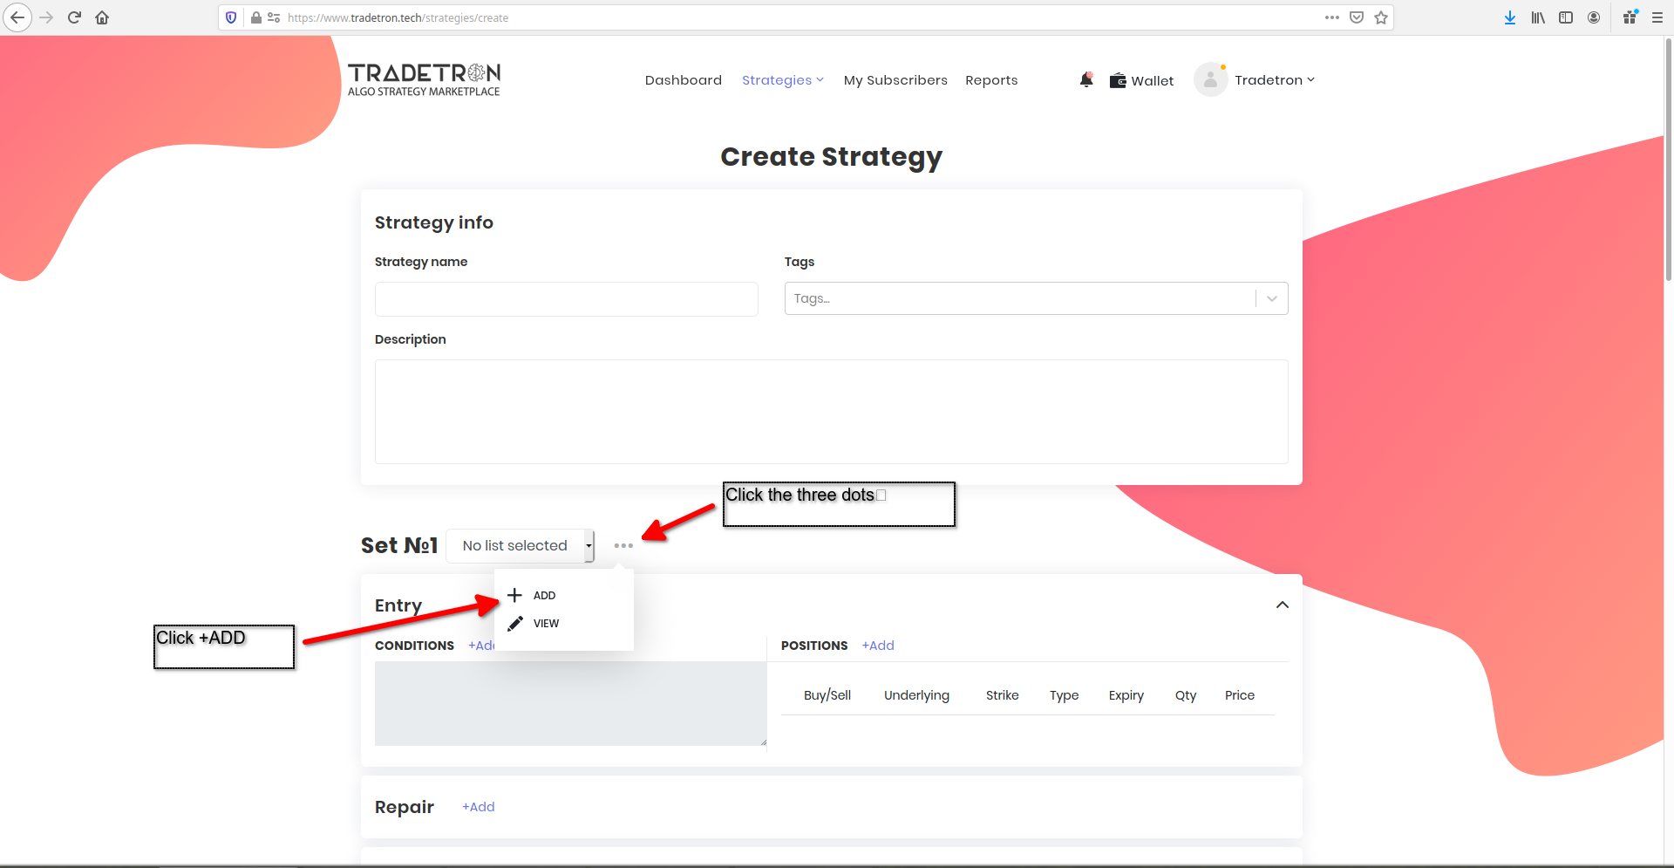The image size is (1674, 868).
Task: Reload the page in browser toolbar
Action: [74, 17]
